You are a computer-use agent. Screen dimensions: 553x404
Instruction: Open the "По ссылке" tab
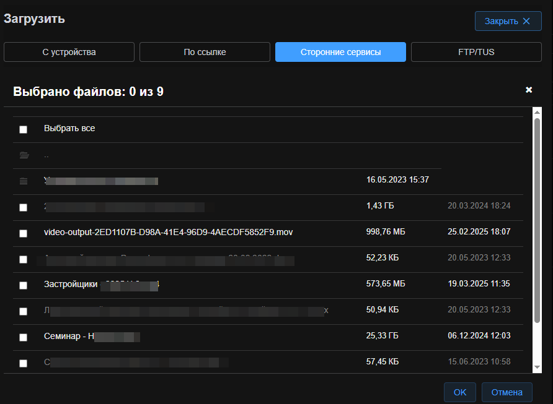tap(205, 52)
